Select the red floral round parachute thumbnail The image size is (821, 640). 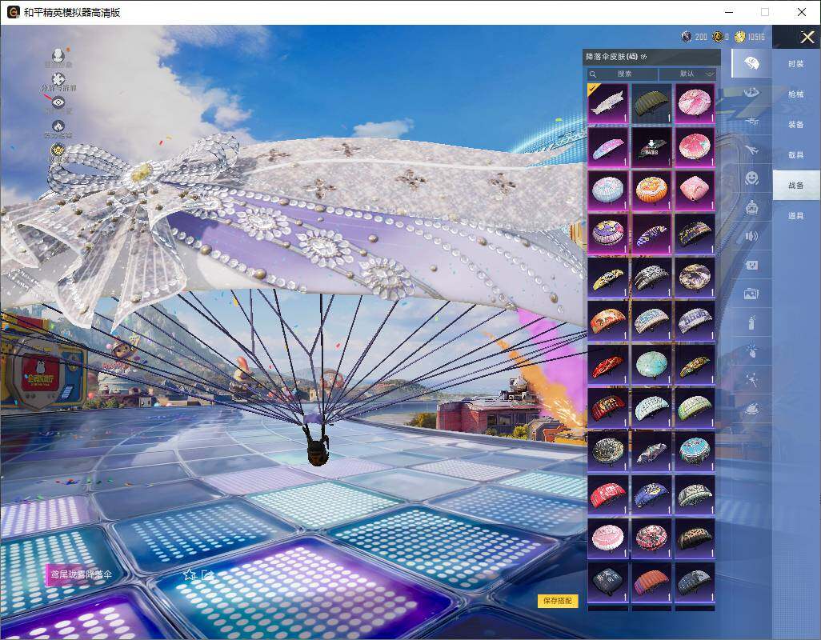[x=651, y=538]
